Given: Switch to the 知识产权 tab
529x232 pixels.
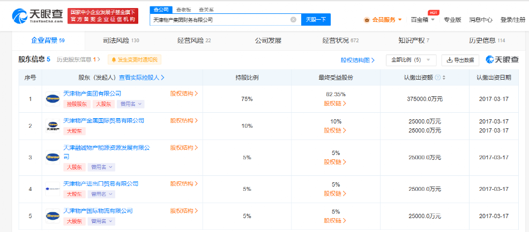Looking at the screenshot, I should pos(414,41).
